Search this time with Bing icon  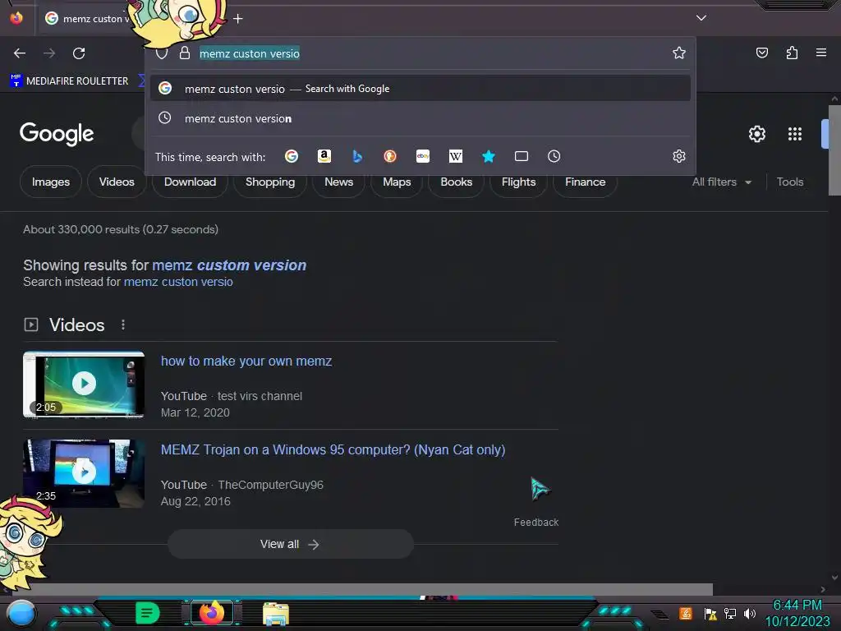pos(357,156)
